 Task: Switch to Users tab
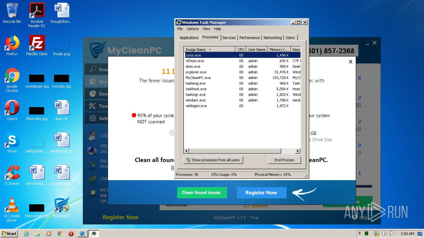tap(290, 38)
